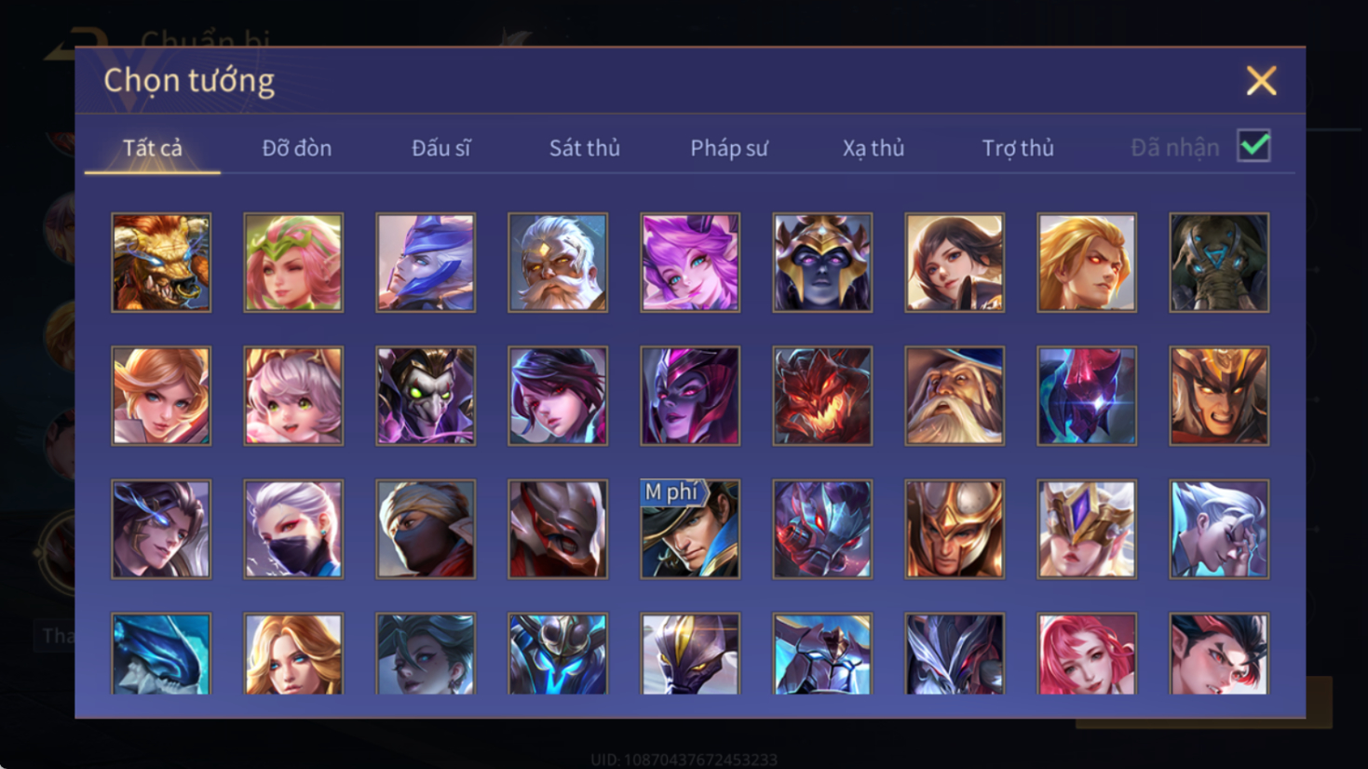Choose the purple-haired horned girl hero
This screenshot has width=1368, height=769.
coord(690,263)
